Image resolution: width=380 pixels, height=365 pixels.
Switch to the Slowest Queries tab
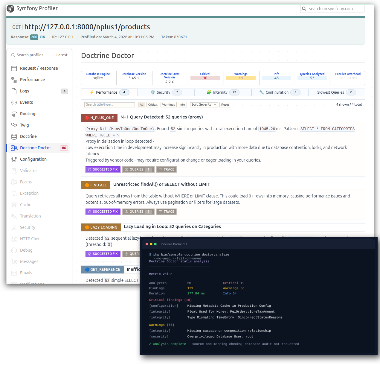coord(336,92)
